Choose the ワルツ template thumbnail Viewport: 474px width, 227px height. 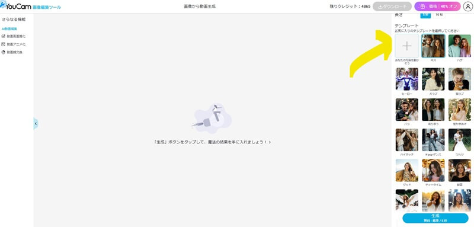(460, 140)
